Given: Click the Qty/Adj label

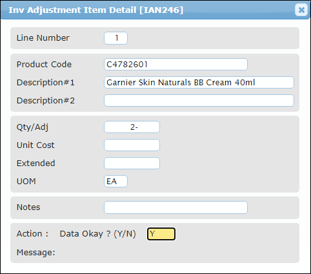Looking at the screenshot, I should [32, 127].
